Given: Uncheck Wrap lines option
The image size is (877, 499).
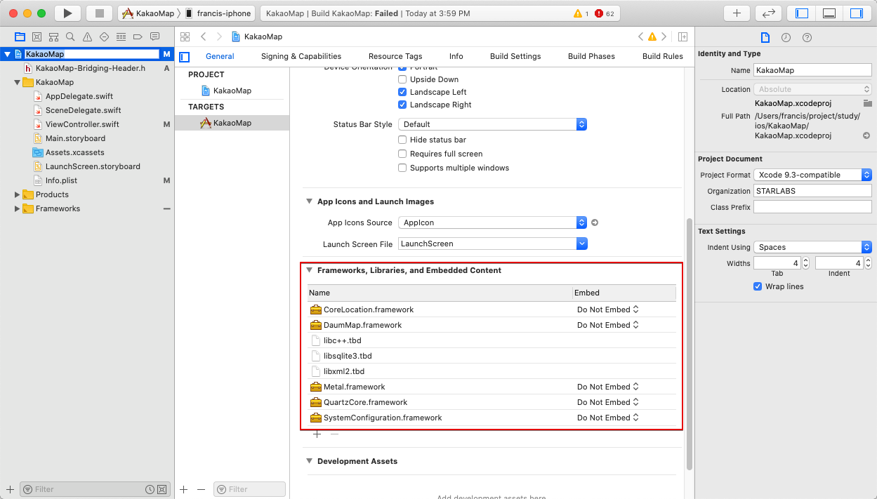Looking at the screenshot, I should point(758,286).
